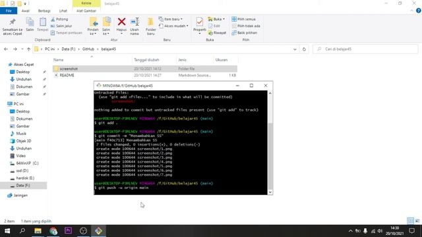
Task: Open Git Bash taskbar icon
Action: [98, 231]
